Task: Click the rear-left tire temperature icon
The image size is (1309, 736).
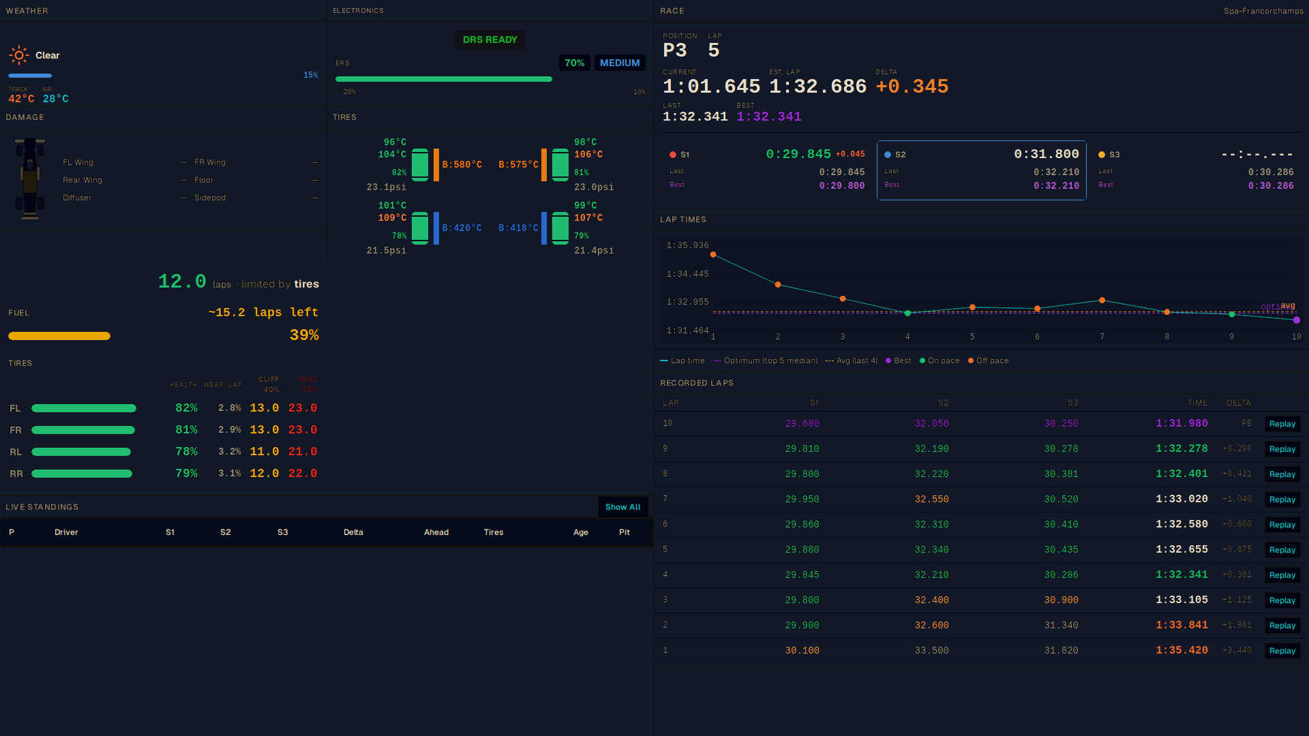Action: point(420,228)
